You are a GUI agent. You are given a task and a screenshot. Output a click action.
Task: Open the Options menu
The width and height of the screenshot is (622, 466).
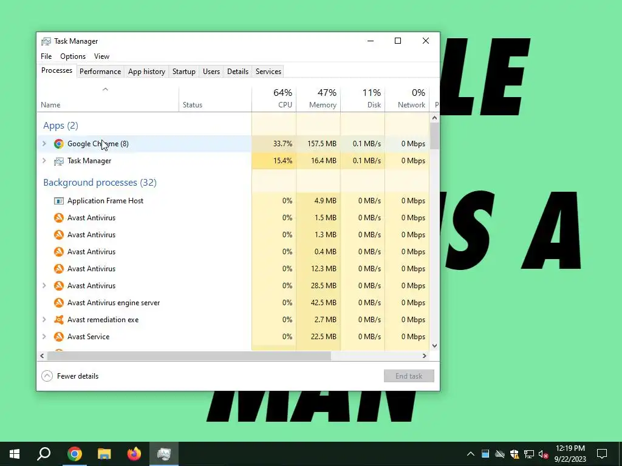[73, 56]
